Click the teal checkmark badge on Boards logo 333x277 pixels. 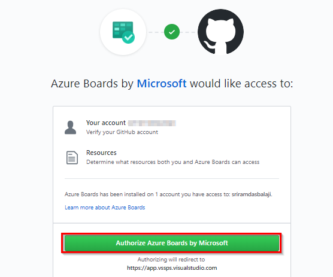pyautogui.click(x=128, y=37)
